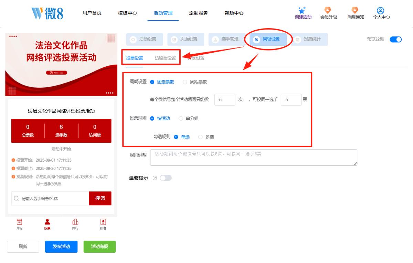Click the 刷新 button
This screenshot has width=413, height=263.
(x=23, y=246)
